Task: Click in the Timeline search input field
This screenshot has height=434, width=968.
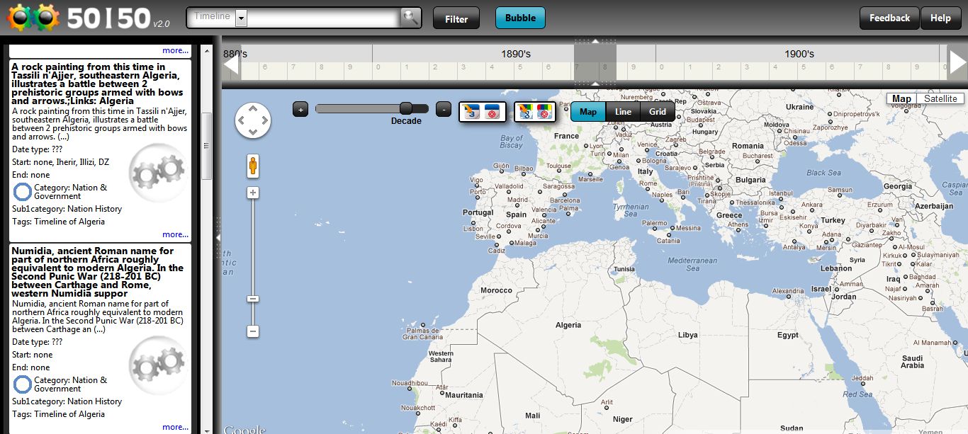Action: coord(324,18)
